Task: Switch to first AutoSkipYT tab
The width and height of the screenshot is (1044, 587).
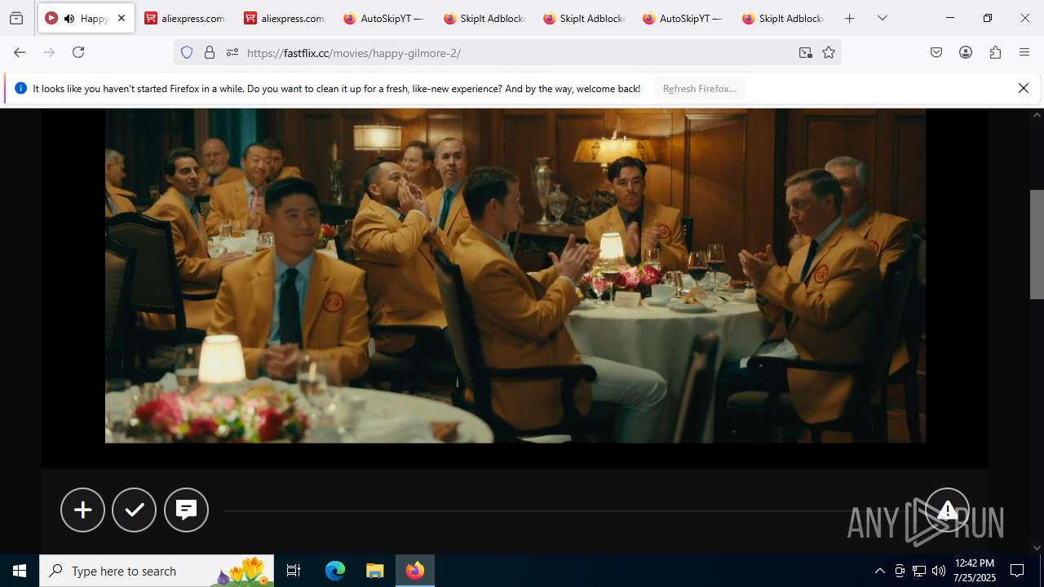Action: pyautogui.click(x=384, y=18)
